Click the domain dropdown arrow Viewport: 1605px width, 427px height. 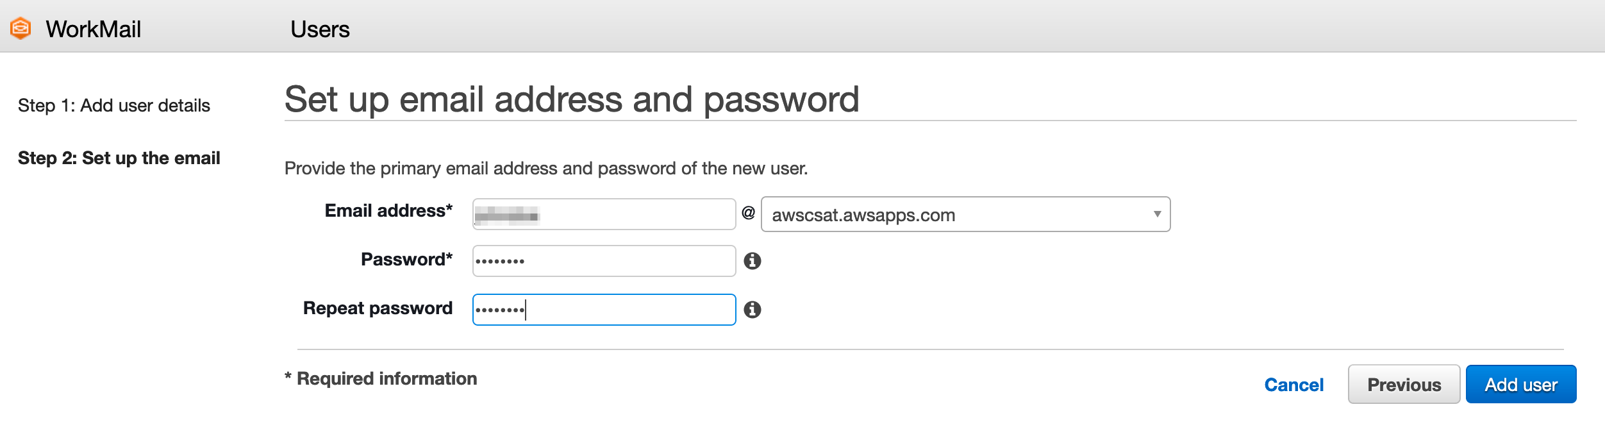tap(1157, 214)
